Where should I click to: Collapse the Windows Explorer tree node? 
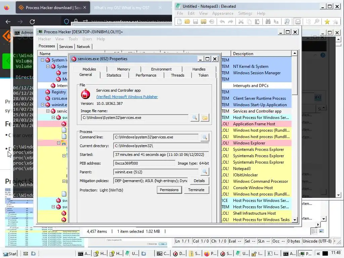tap(58, 143)
